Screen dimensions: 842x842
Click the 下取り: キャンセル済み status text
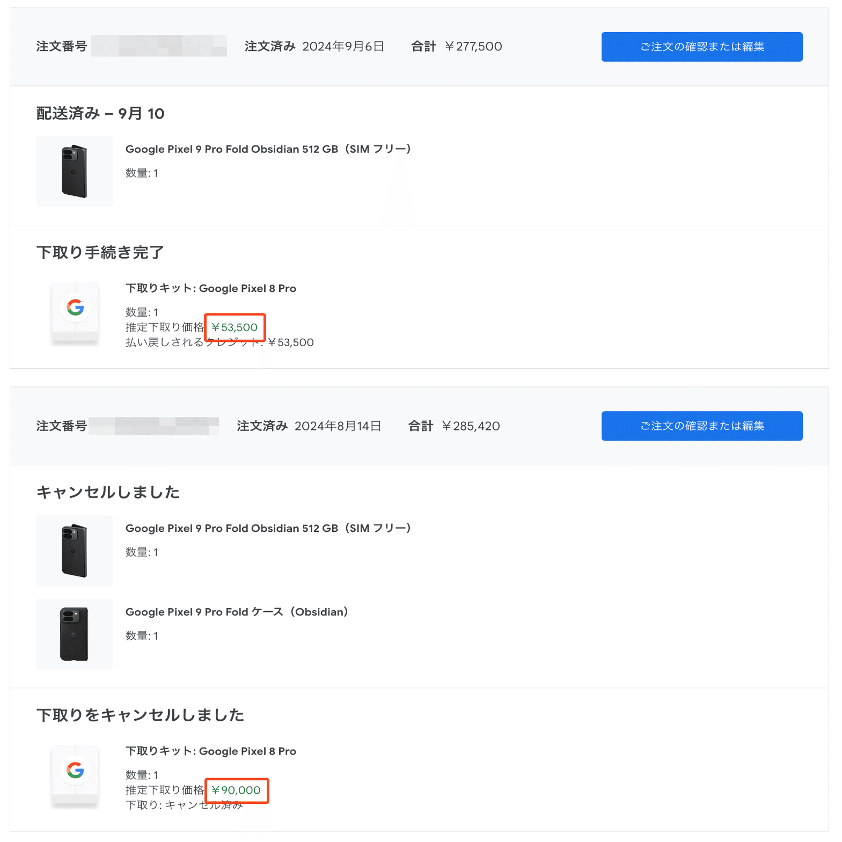182,805
